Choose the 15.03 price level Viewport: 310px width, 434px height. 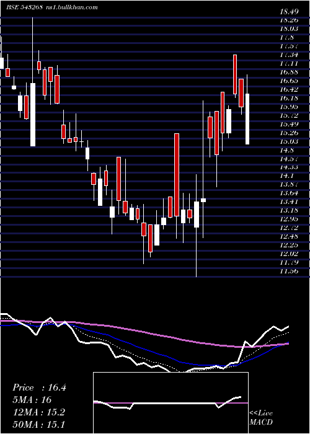coord(289,141)
